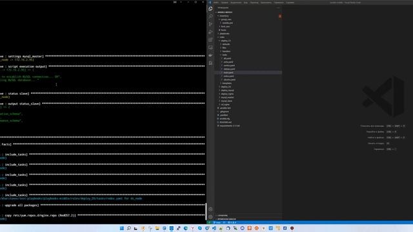The image size is (413, 232).
Task: Collapse the tasks folder
Action: pos(225,55)
